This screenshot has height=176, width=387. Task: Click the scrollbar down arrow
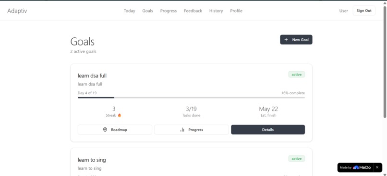pyautogui.click(x=385, y=174)
